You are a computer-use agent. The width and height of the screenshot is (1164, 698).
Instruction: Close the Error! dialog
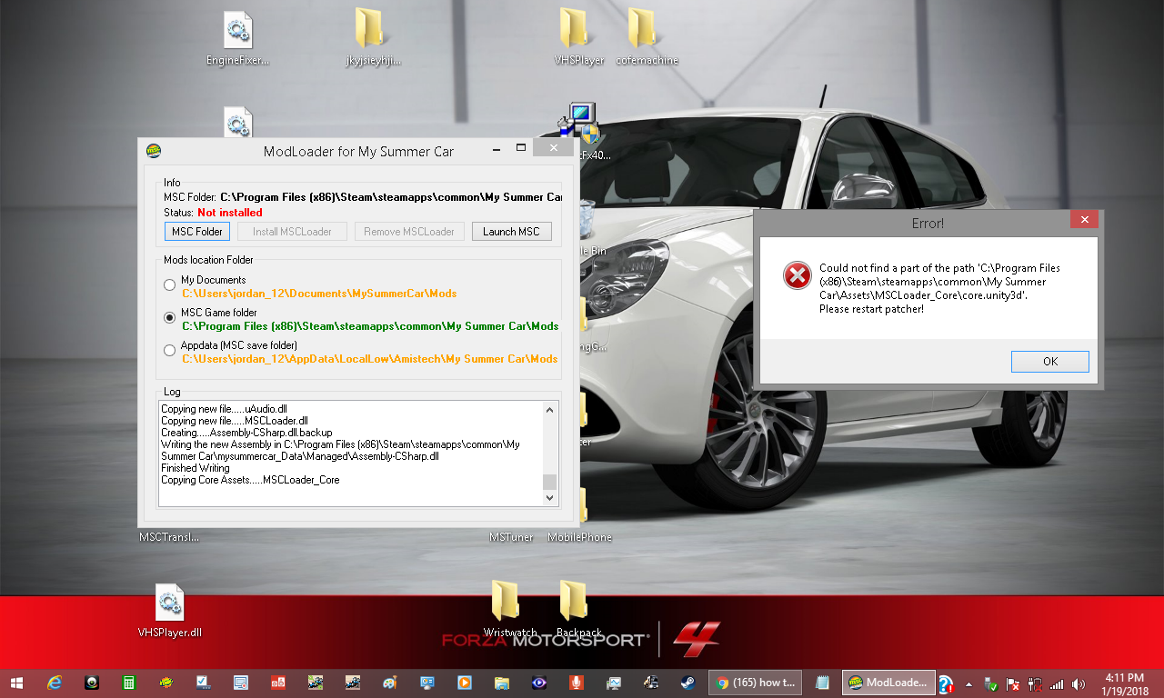click(x=1083, y=220)
